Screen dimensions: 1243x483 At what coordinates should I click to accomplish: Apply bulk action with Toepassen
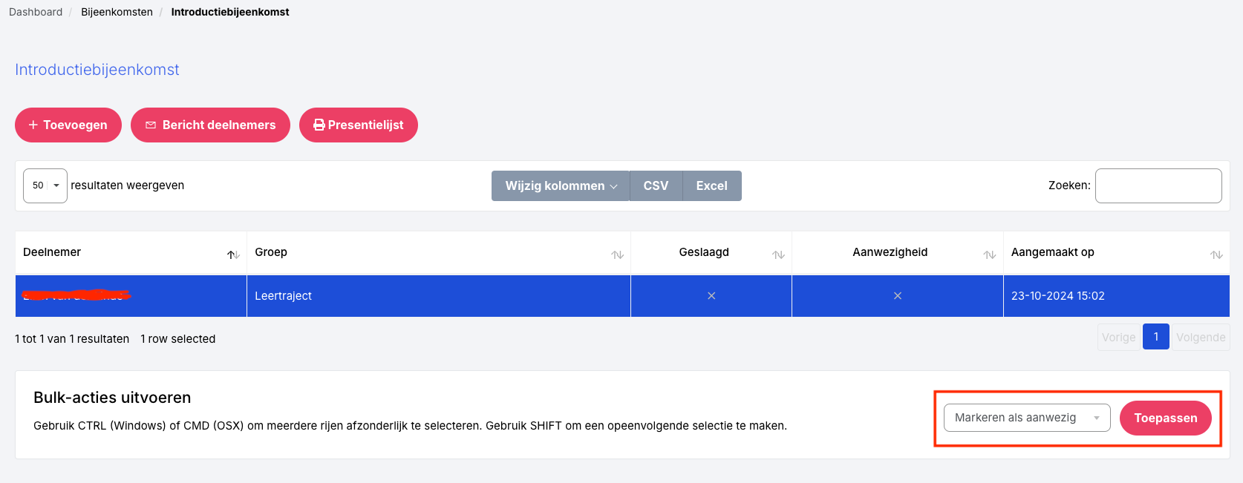coord(1165,418)
